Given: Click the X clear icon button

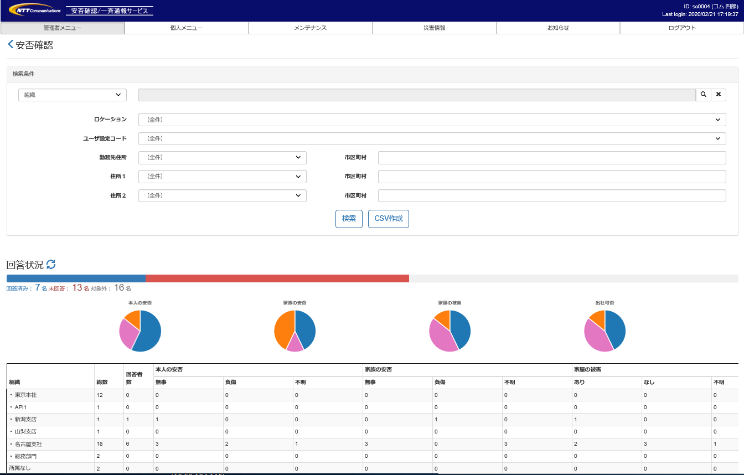Looking at the screenshot, I should tap(718, 95).
